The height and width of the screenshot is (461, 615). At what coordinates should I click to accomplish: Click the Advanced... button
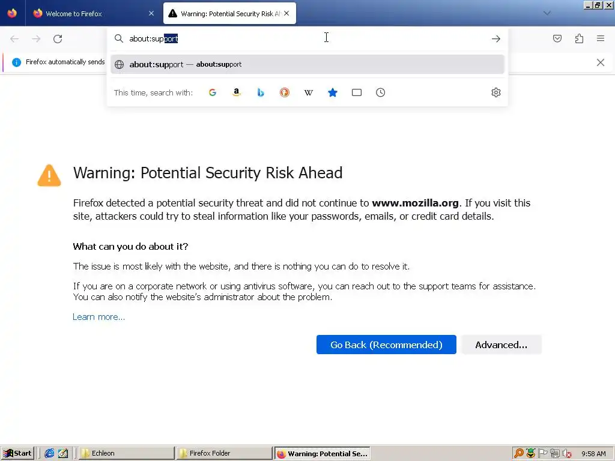coord(501,345)
